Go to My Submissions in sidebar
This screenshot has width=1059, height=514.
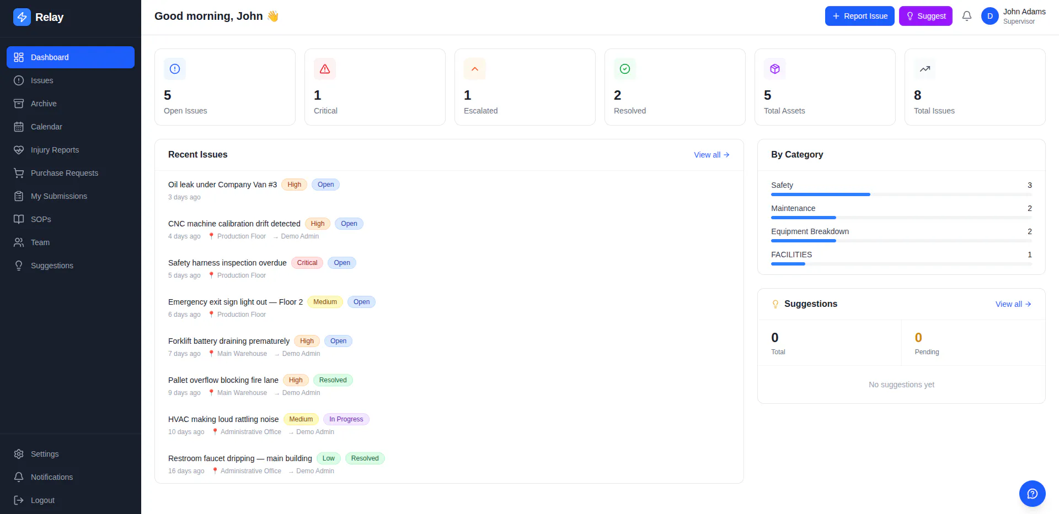71,196
